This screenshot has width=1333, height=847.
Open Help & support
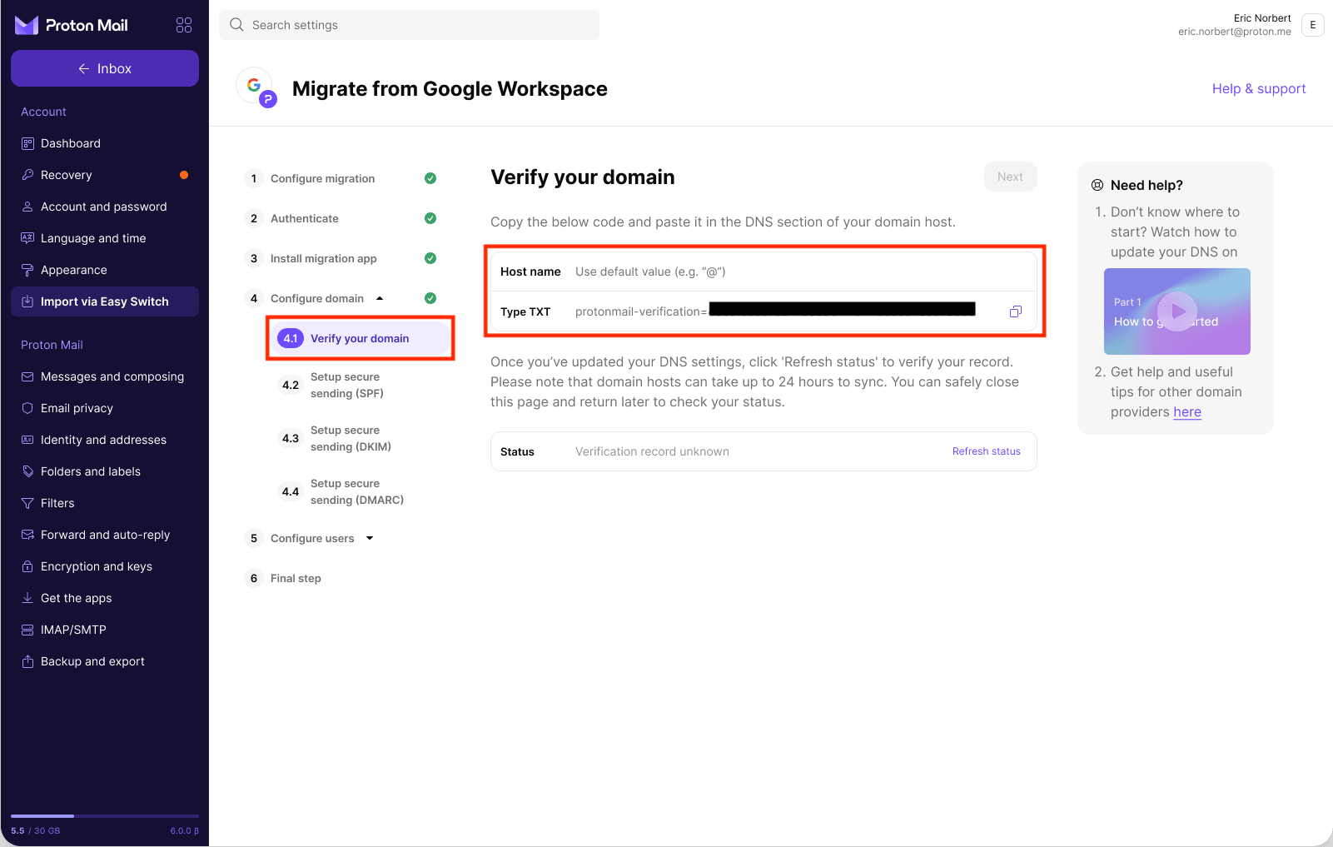pyautogui.click(x=1259, y=88)
